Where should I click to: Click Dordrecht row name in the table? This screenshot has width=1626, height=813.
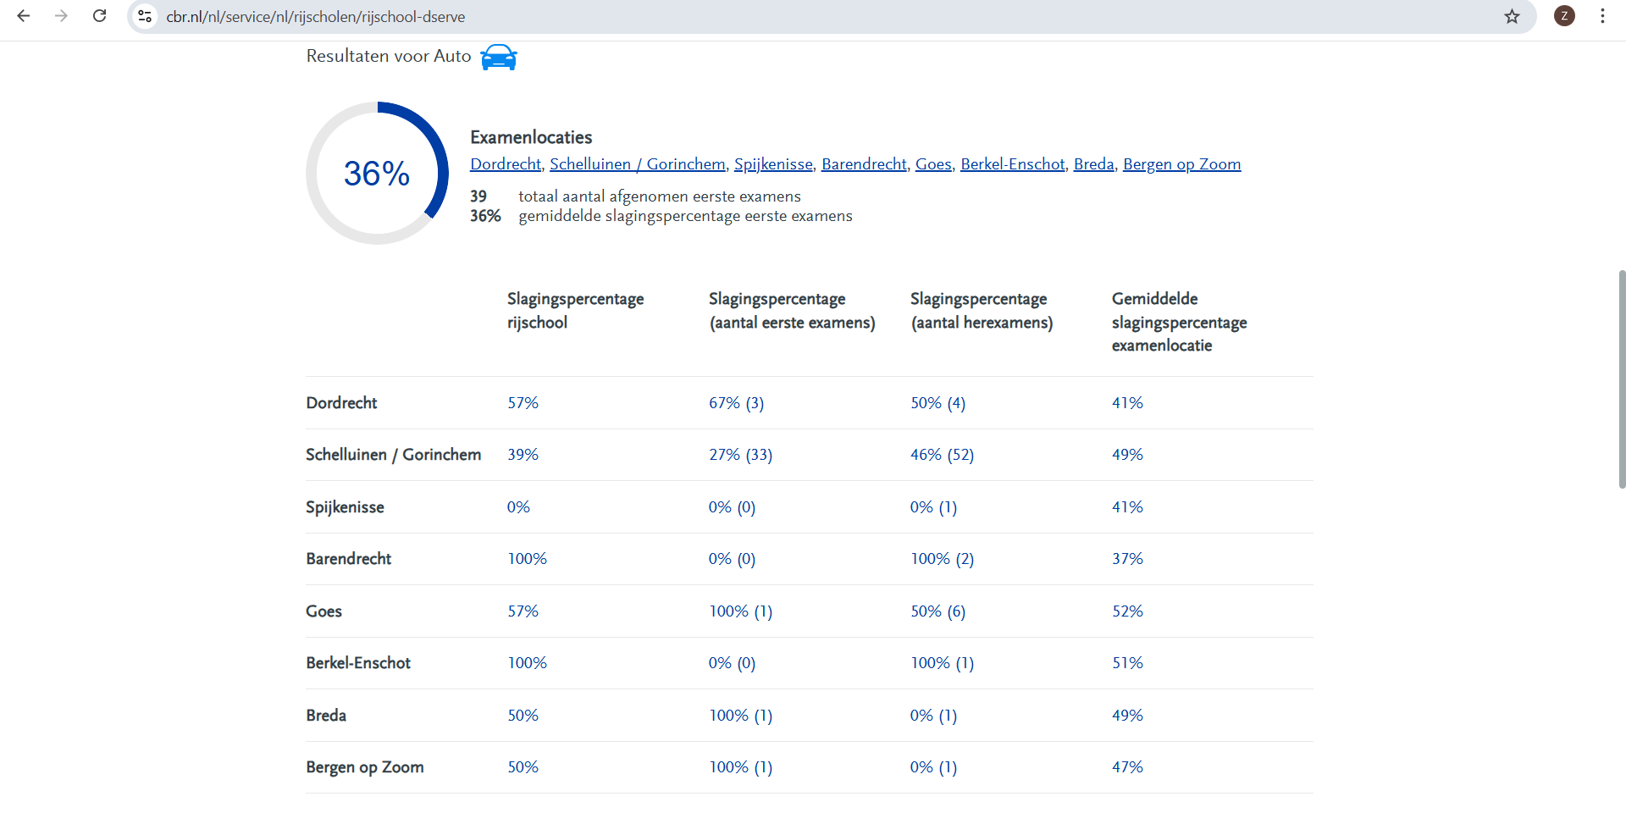click(x=341, y=403)
